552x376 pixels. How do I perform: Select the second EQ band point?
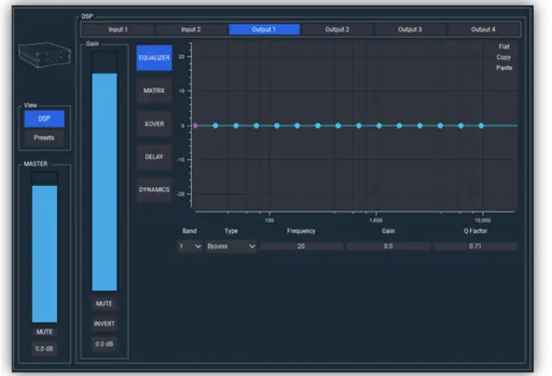pyautogui.click(x=216, y=126)
